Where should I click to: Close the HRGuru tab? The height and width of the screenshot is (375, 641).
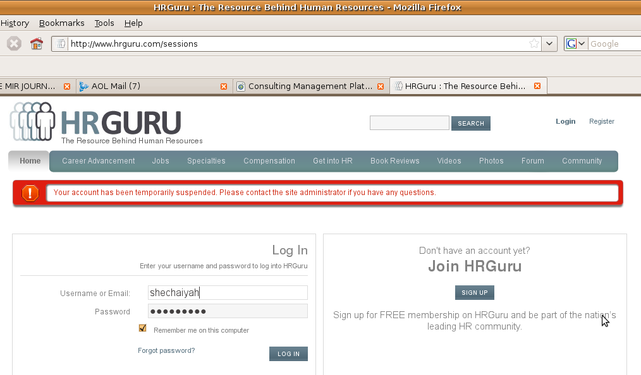pyautogui.click(x=537, y=86)
